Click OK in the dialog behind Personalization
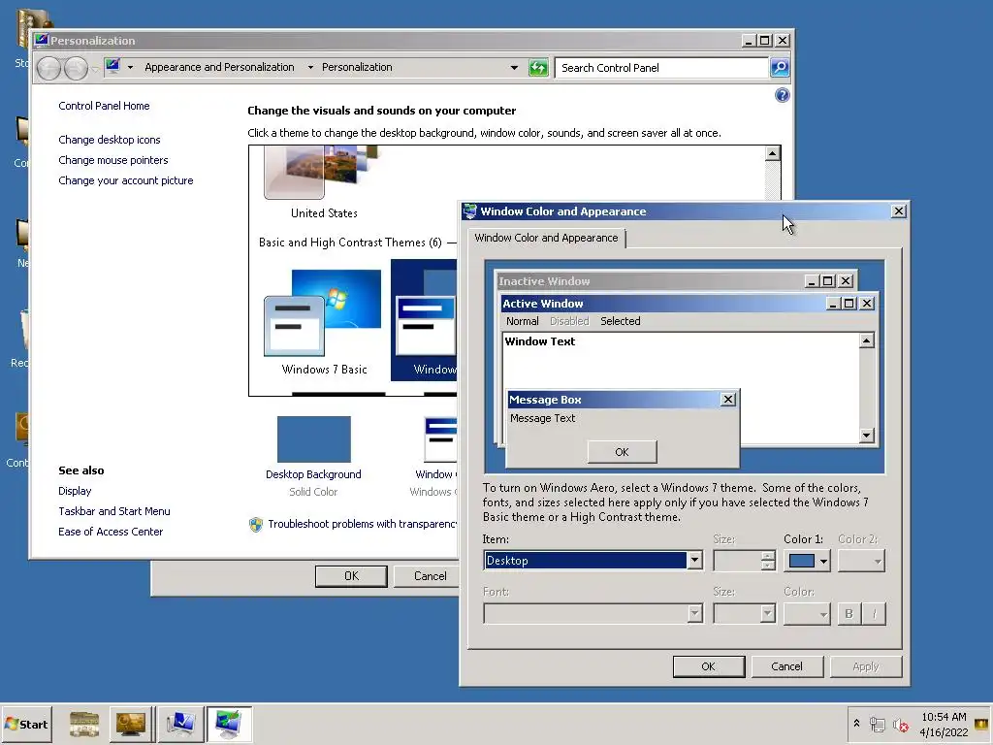 pos(351,576)
